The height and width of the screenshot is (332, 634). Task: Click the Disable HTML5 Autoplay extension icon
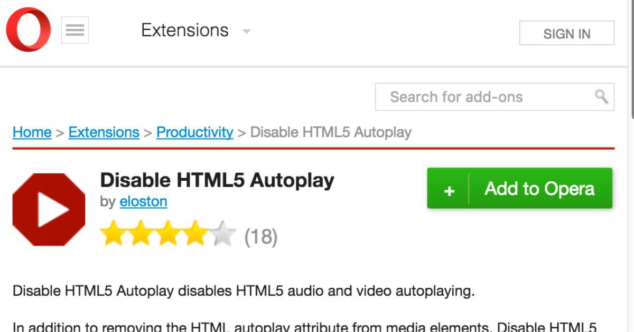(49, 209)
